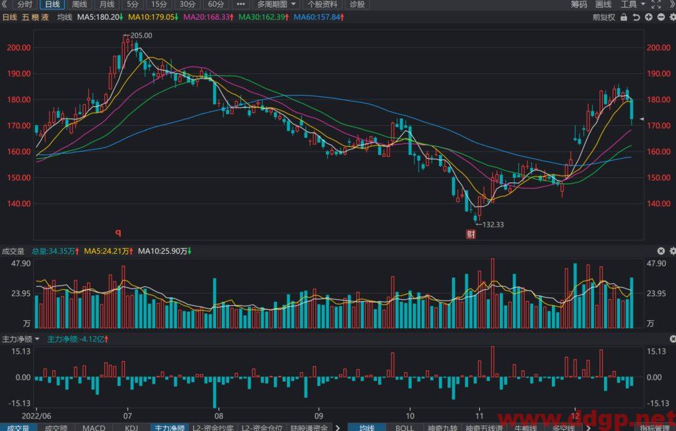Click the undo arrow icon in chart header
The width and height of the screenshot is (676, 431).
tap(636, 17)
